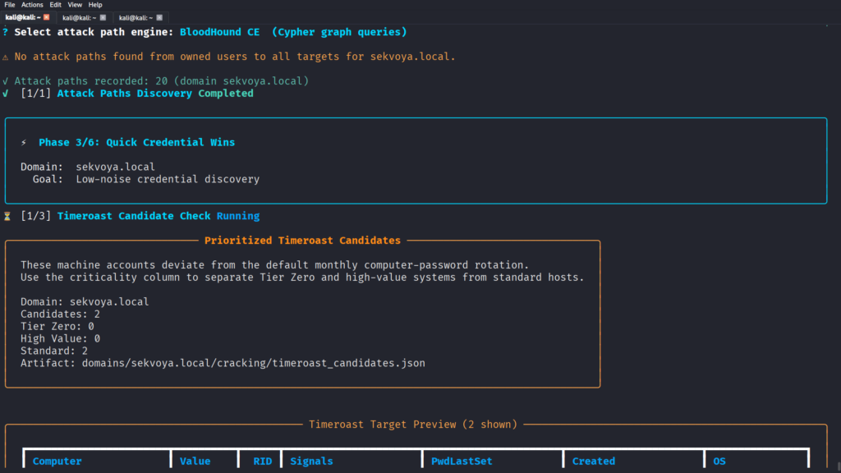The height and width of the screenshot is (473, 841).
Task: Click the Signals column header
Action: pos(311,462)
